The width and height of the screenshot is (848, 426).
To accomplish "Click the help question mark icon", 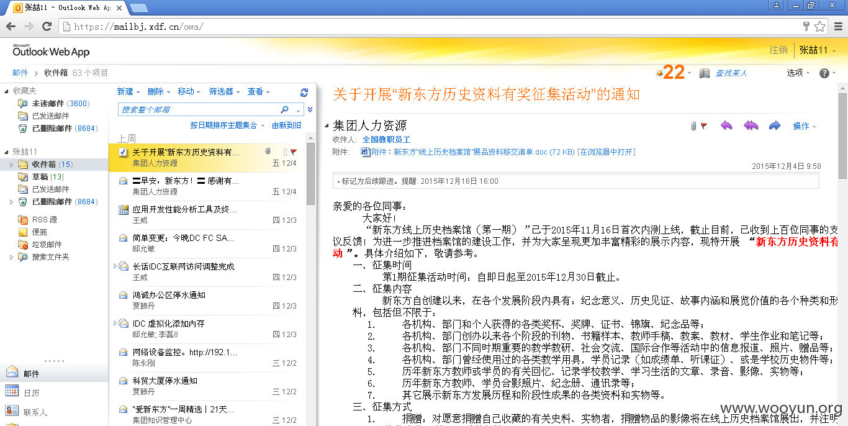I will [824, 73].
